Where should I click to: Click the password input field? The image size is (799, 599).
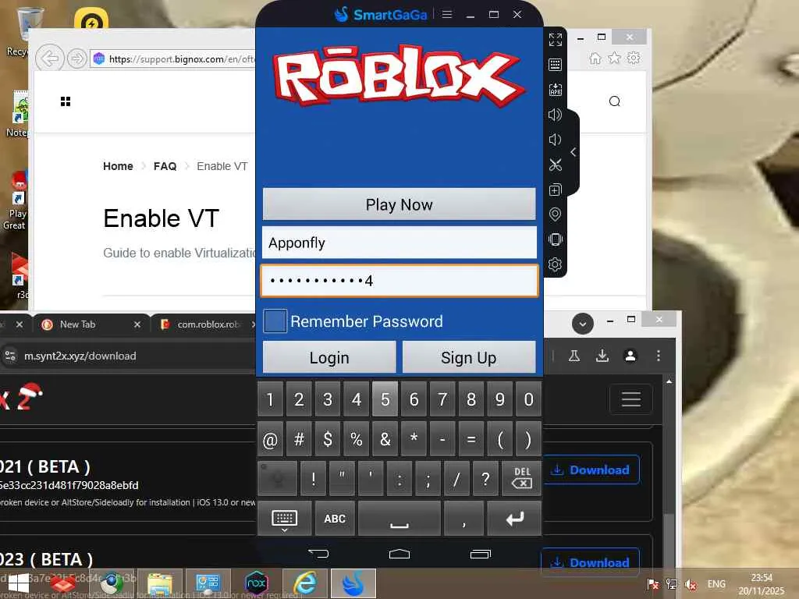399,280
